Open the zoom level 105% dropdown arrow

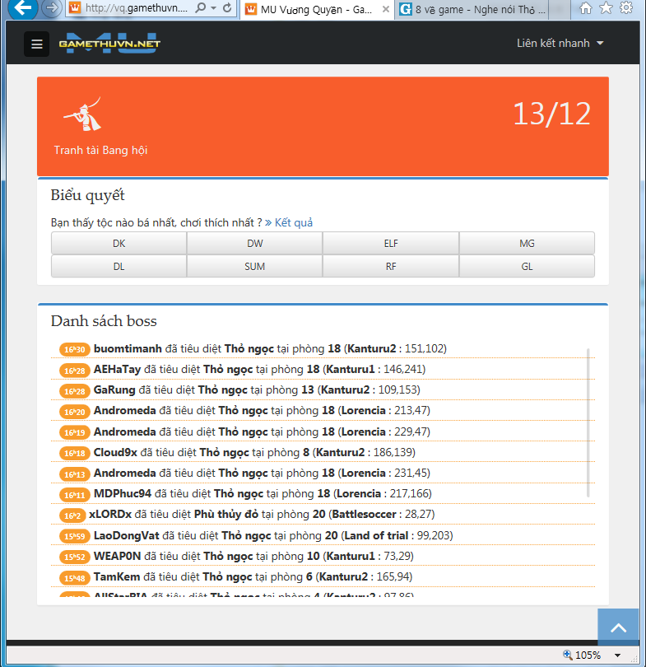click(618, 655)
